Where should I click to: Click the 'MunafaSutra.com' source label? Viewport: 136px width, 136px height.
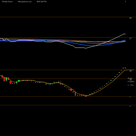[x=25, y=2]
